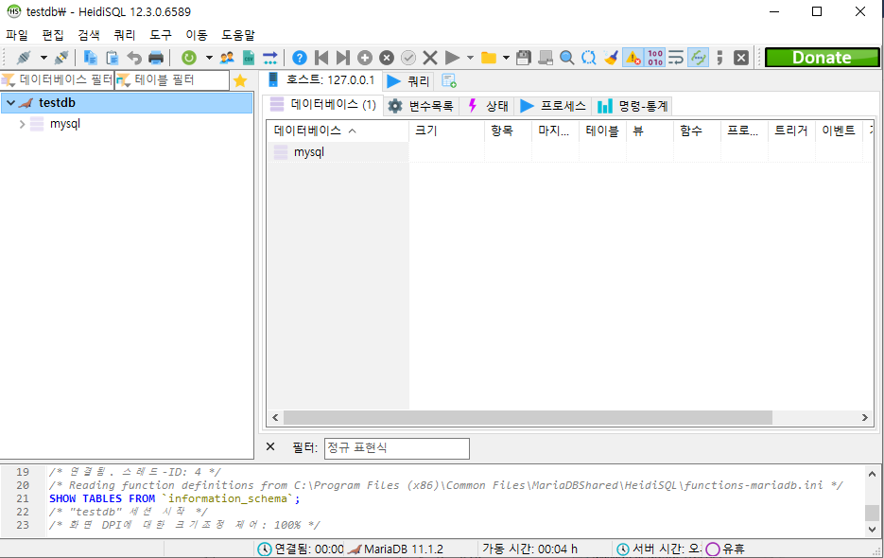Open the 이동 menu
This screenshot has height=558, width=884.
(x=197, y=35)
